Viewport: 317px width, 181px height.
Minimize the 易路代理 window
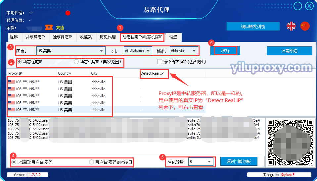[x=298, y=6]
